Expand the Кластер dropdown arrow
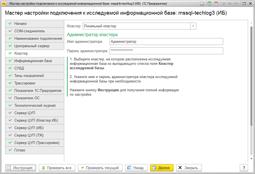The height and width of the screenshot is (174, 255). (x=193, y=26)
